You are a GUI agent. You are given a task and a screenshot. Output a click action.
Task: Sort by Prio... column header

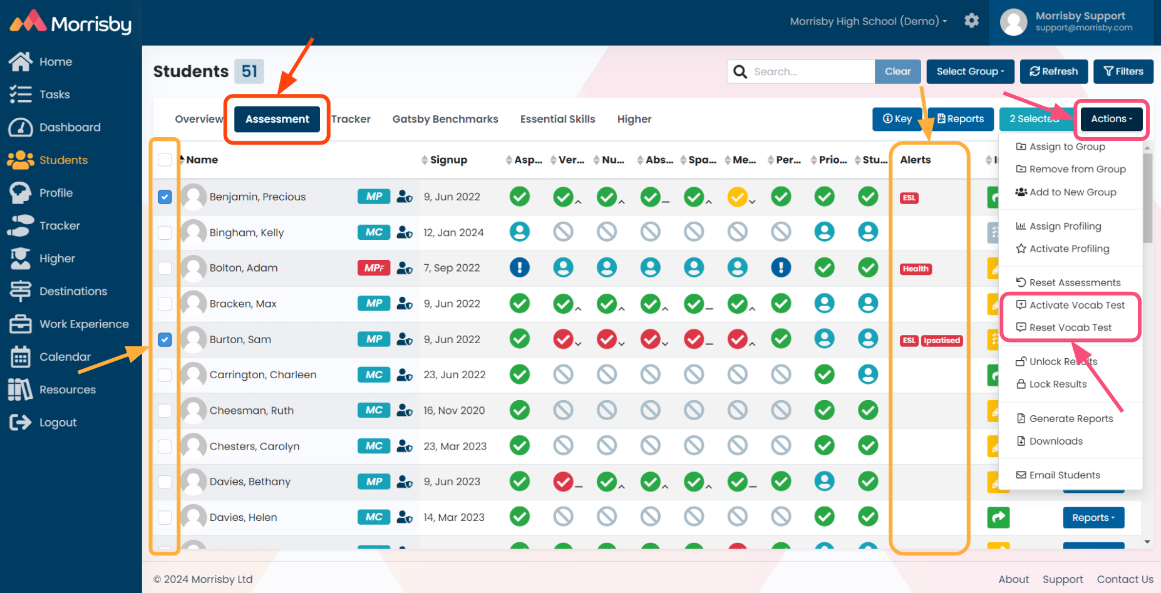pos(828,160)
